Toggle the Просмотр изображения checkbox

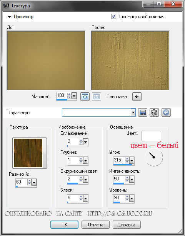tap(113, 16)
